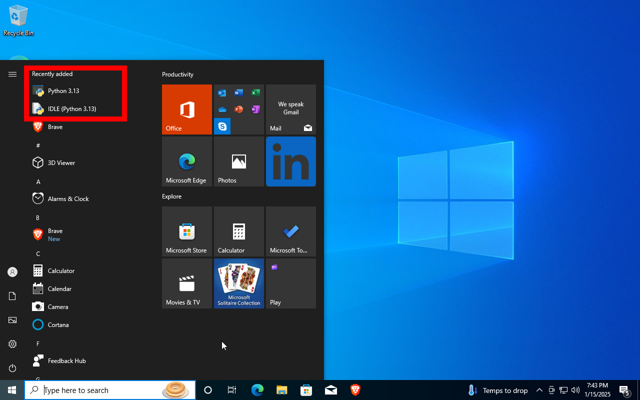Open Alarms & Clock app
640x400 pixels.
(x=68, y=199)
